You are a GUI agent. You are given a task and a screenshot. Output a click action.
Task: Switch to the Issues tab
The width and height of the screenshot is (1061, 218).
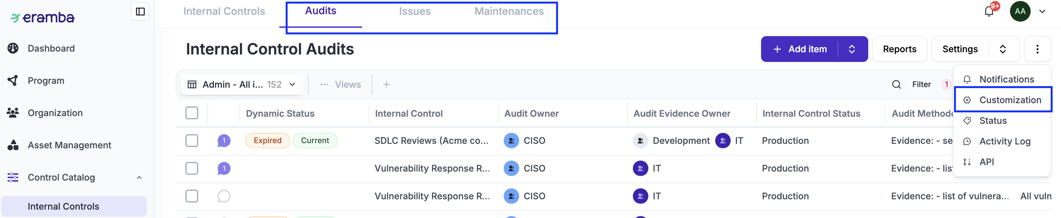pos(414,12)
